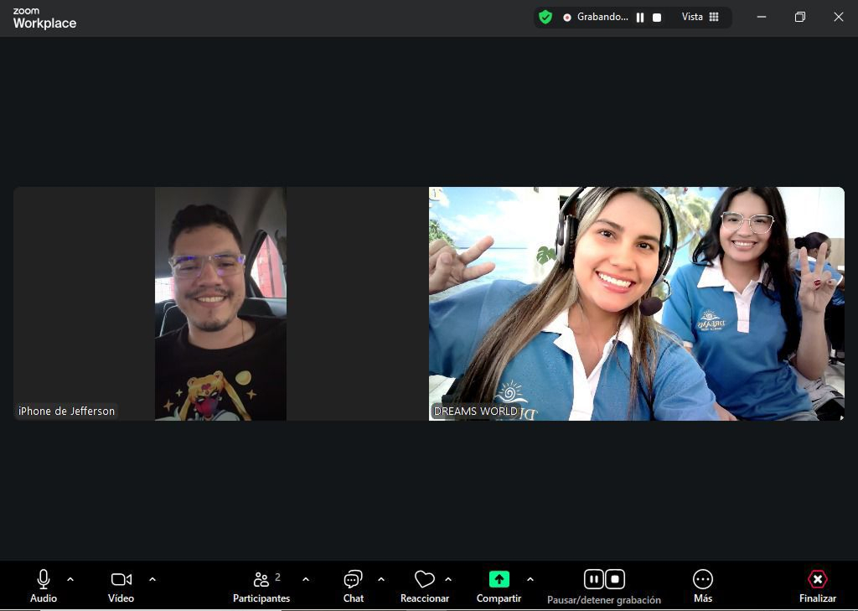Image resolution: width=858 pixels, height=611 pixels.
Task: Click the pause button in the bottom toolbar
Action: pyautogui.click(x=593, y=579)
